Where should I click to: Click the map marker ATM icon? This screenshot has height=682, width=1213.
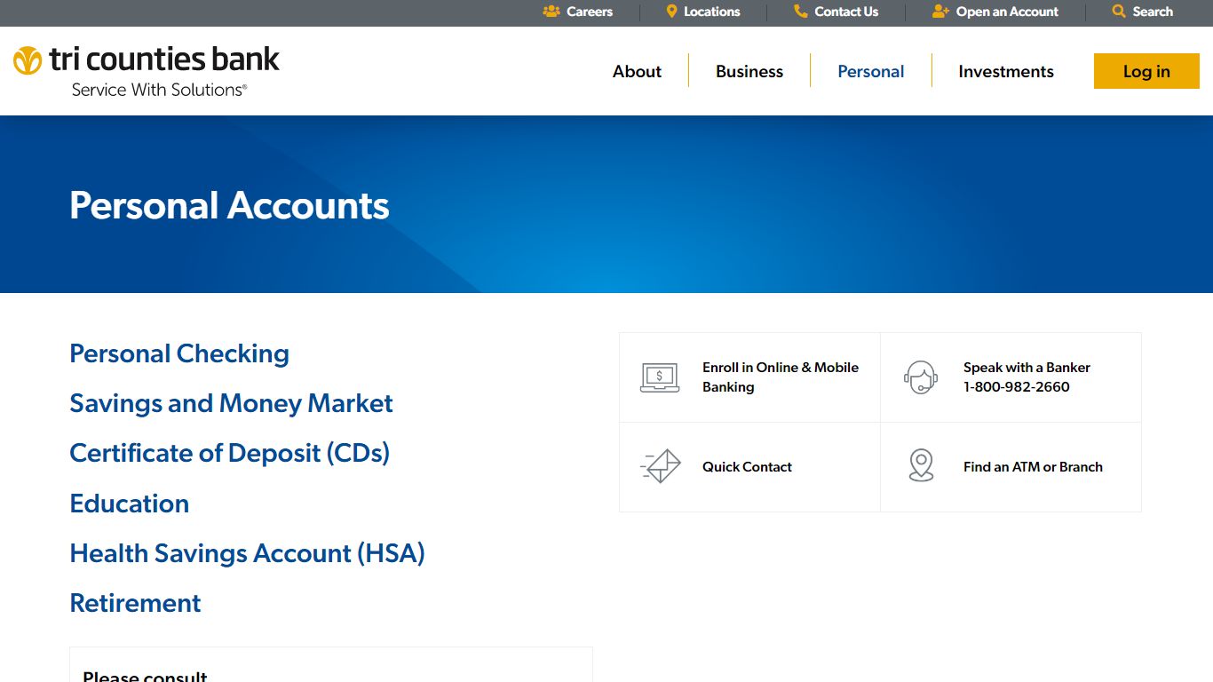pos(921,466)
